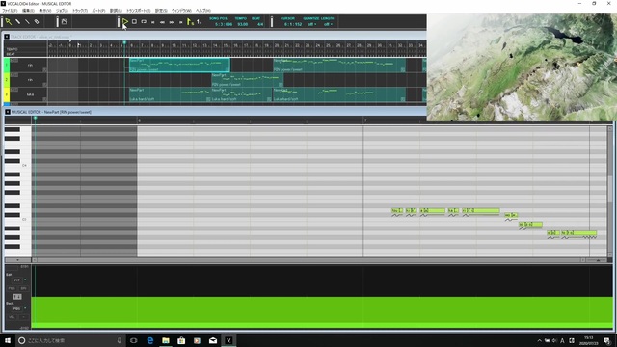
Task: Select the eraser tool in toolbar
Action: click(37, 21)
